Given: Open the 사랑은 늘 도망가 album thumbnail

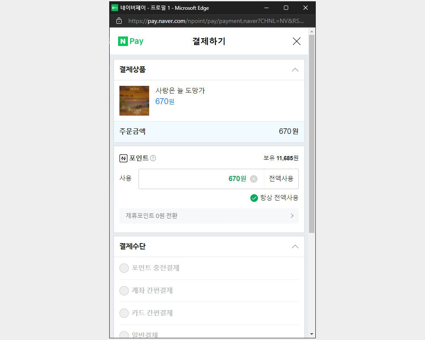Looking at the screenshot, I should [x=134, y=101].
